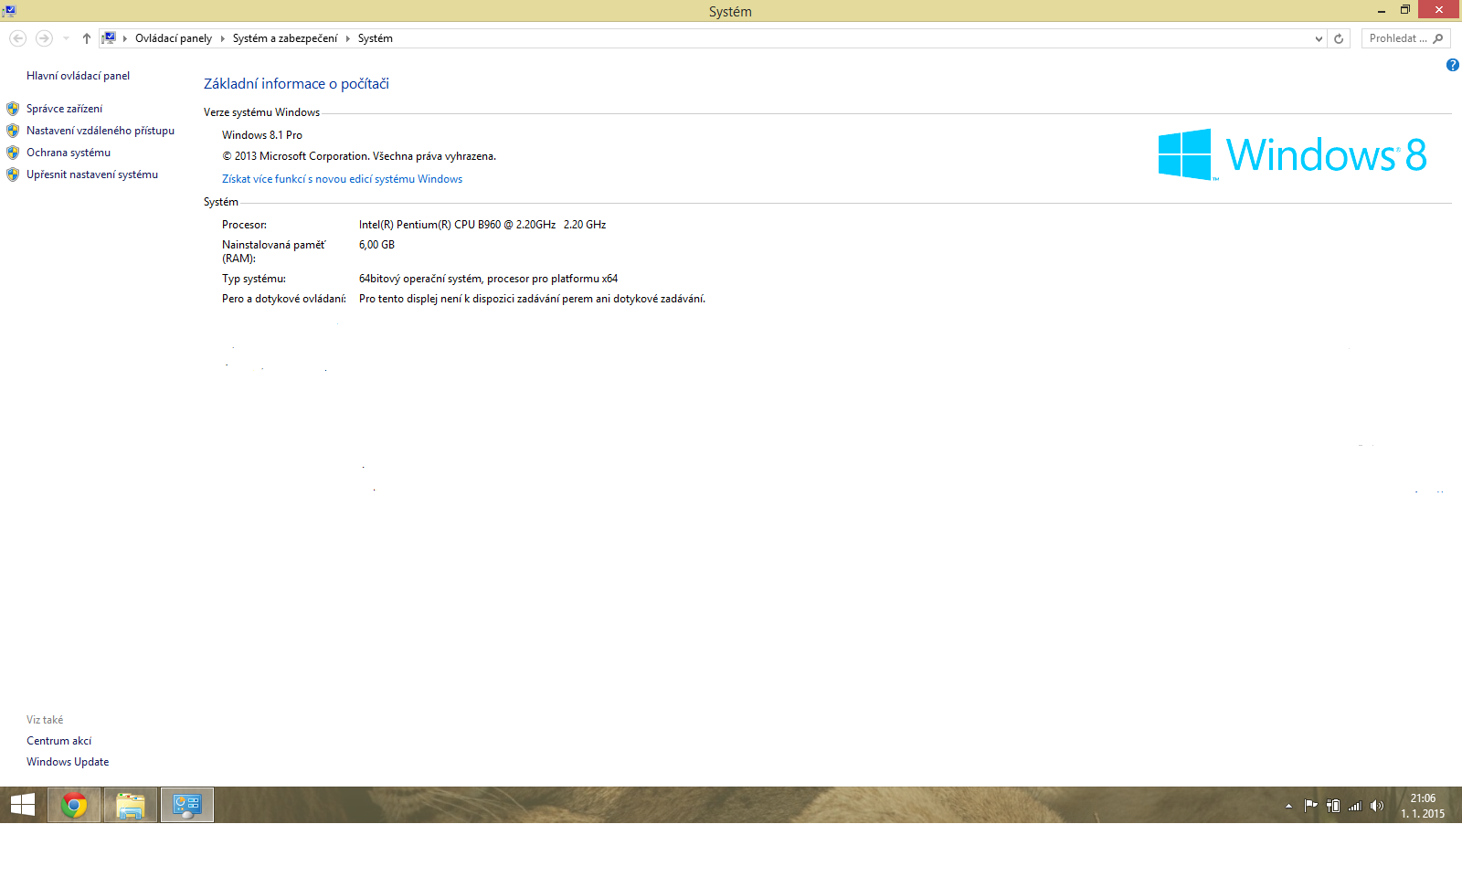Open Help with the blue question mark
Image resolution: width=1462 pixels, height=877 pixels.
tap(1453, 65)
